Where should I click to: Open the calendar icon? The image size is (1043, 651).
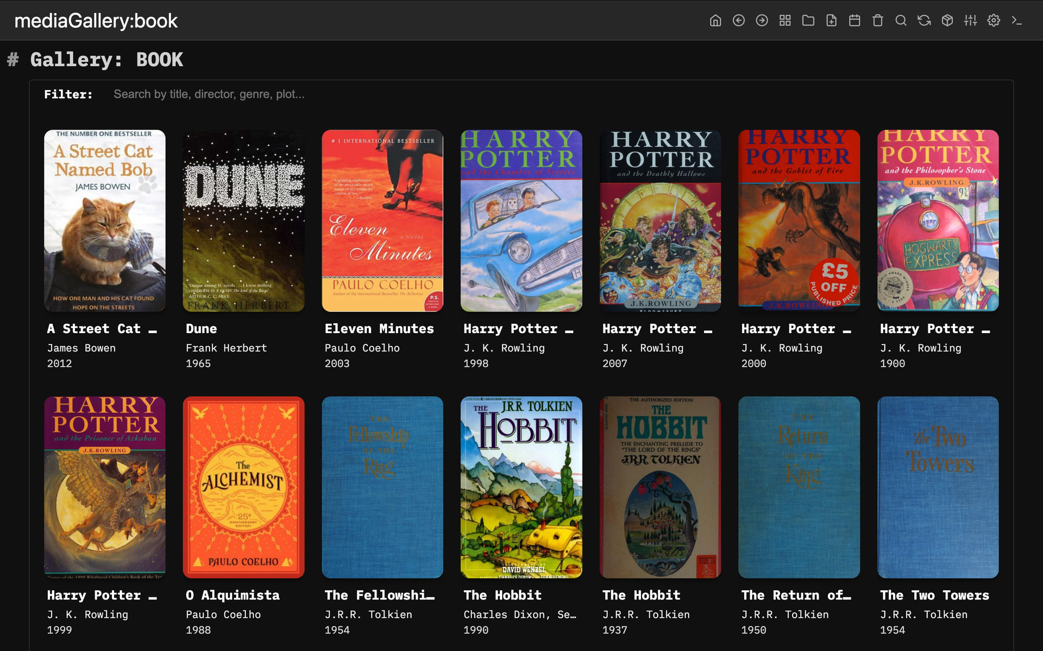[854, 21]
